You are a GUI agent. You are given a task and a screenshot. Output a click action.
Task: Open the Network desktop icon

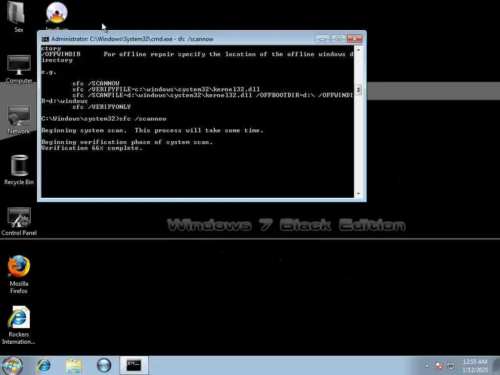[19, 120]
